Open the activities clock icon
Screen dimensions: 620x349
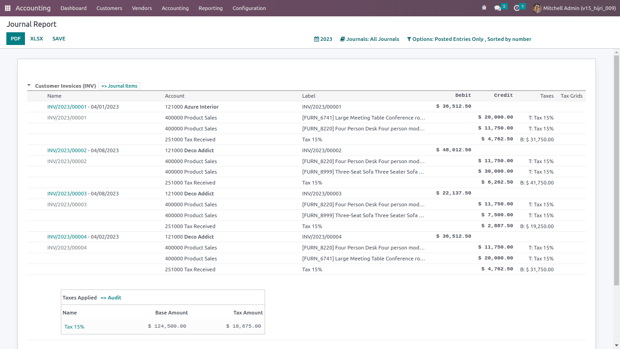pyautogui.click(x=517, y=8)
